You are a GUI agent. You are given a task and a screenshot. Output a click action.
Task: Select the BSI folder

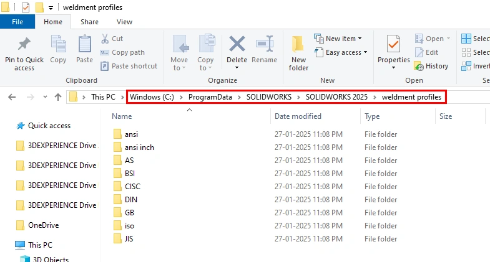130,174
